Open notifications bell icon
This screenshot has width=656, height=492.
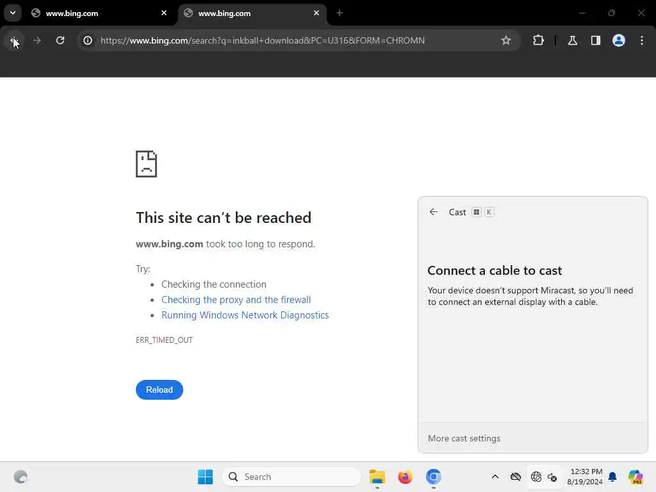coord(612,477)
